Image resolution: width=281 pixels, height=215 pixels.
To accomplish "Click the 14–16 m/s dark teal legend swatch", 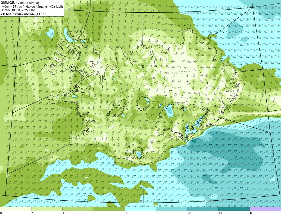I will coord(234,209).
